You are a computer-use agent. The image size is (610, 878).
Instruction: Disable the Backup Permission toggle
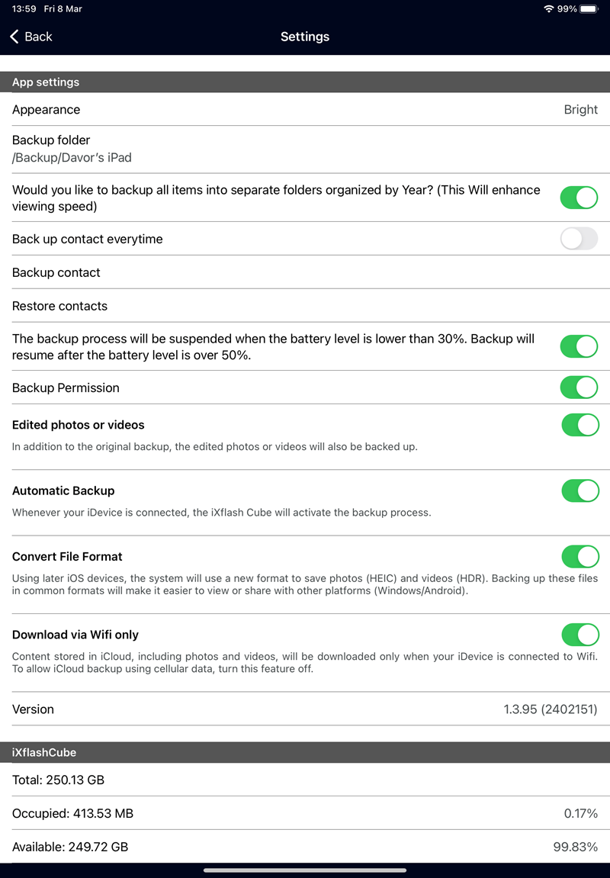point(579,388)
